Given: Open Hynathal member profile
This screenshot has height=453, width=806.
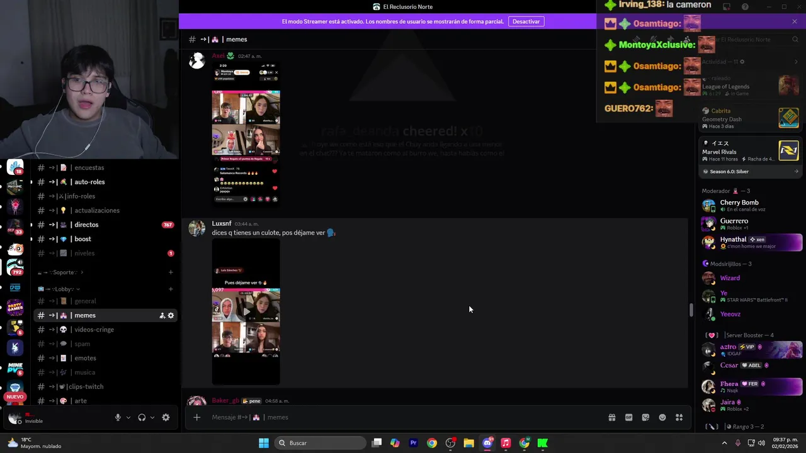Looking at the screenshot, I should click(751, 242).
